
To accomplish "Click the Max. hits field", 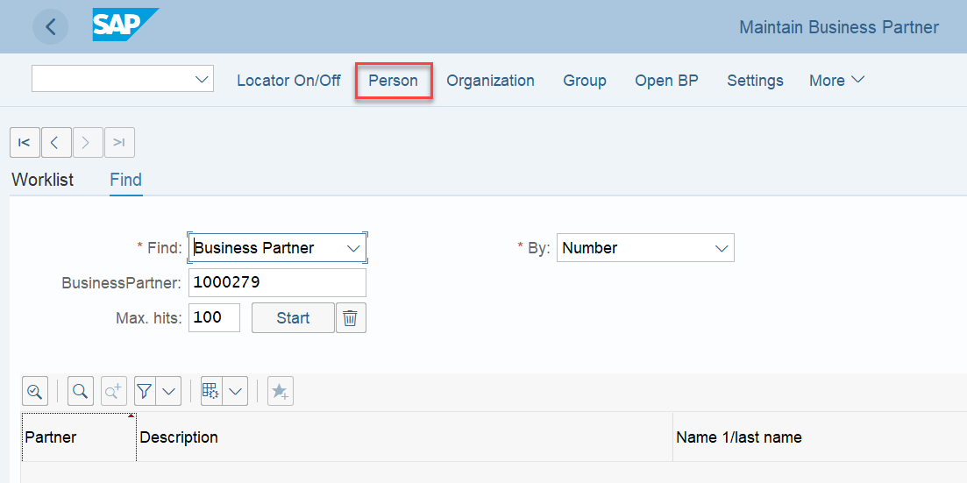I will [x=214, y=317].
